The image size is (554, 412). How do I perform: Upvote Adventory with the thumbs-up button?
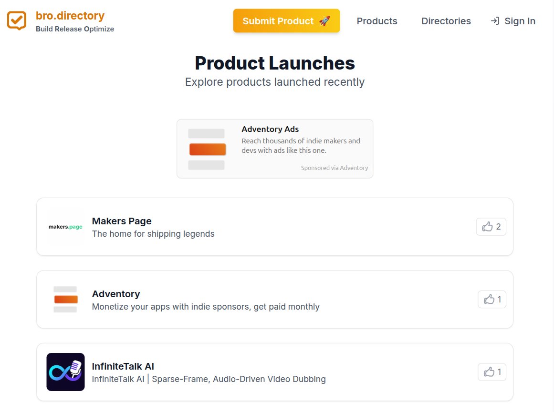point(492,300)
